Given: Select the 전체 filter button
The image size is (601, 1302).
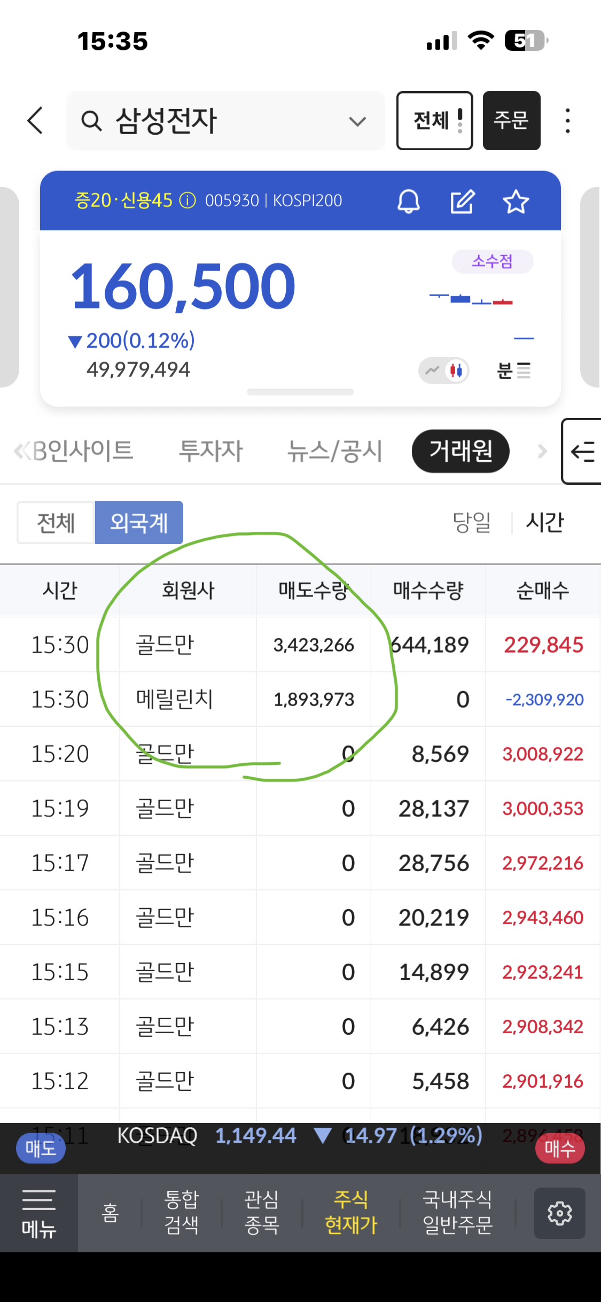Looking at the screenshot, I should (x=56, y=522).
